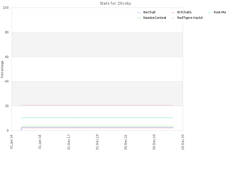
Task: Click the 100 y-axis tick label
Action: [6, 8]
